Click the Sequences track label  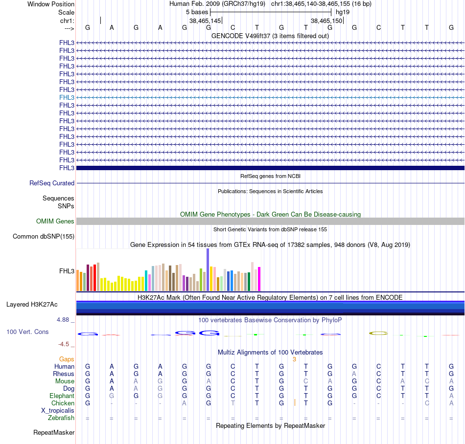coord(58,198)
